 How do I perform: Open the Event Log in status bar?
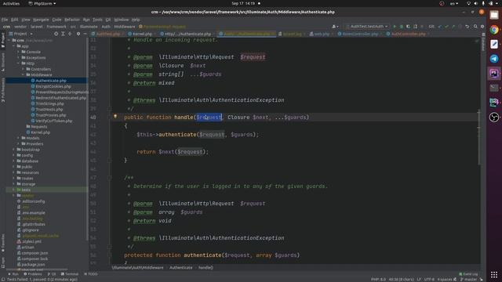tap(468, 274)
